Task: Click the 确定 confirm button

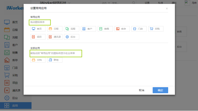Action: coord(160,90)
